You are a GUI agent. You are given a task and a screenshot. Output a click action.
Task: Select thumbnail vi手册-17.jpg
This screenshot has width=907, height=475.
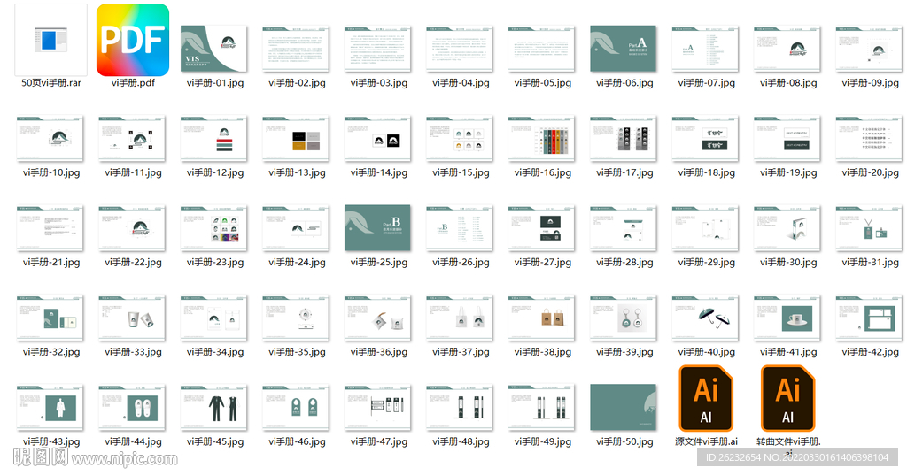[x=624, y=139]
